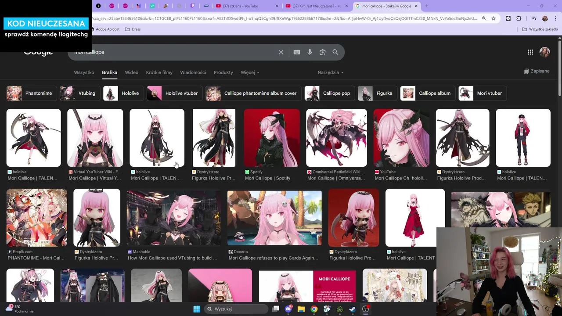Submit search with the magnifying glass icon
Screen dimensions: 562x316
click(x=335, y=52)
